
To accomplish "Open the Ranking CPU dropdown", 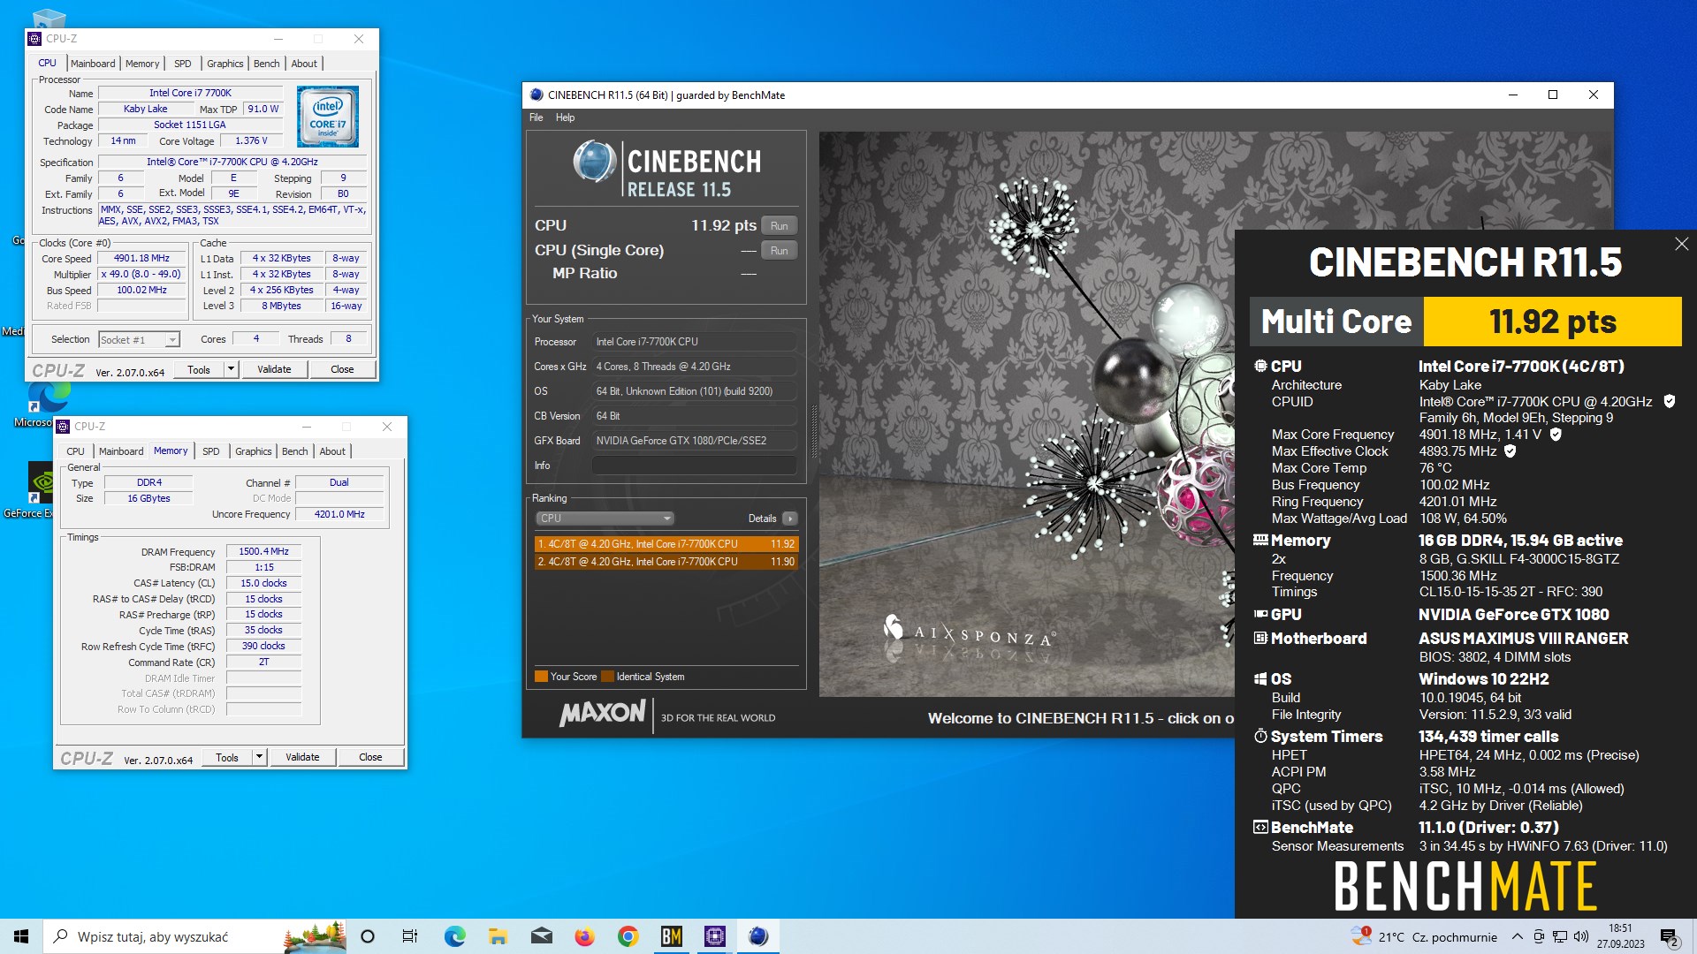I will click(605, 519).
